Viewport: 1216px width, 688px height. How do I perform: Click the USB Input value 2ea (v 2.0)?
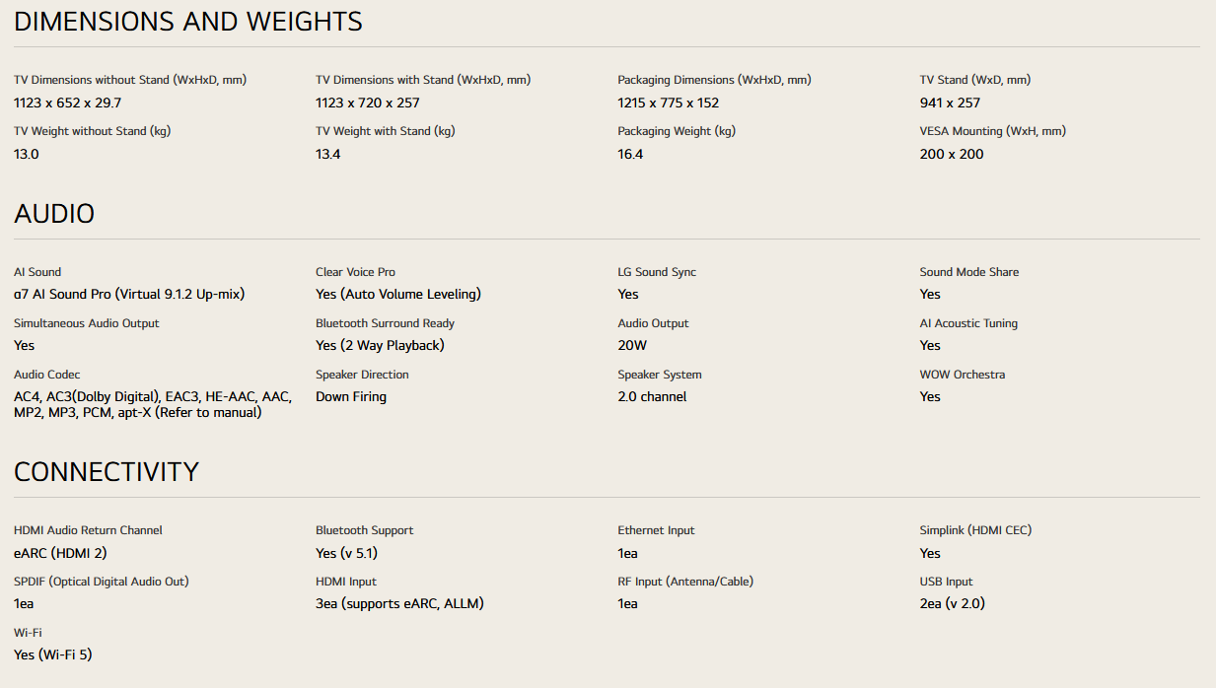click(952, 603)
